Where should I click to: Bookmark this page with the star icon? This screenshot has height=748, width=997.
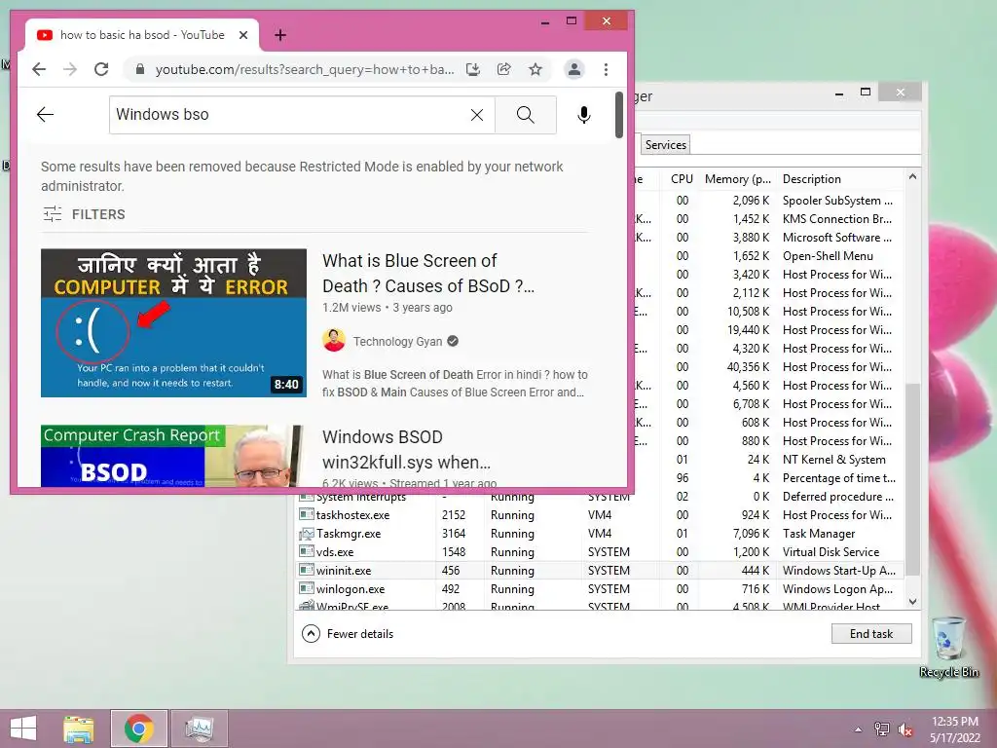535,69
